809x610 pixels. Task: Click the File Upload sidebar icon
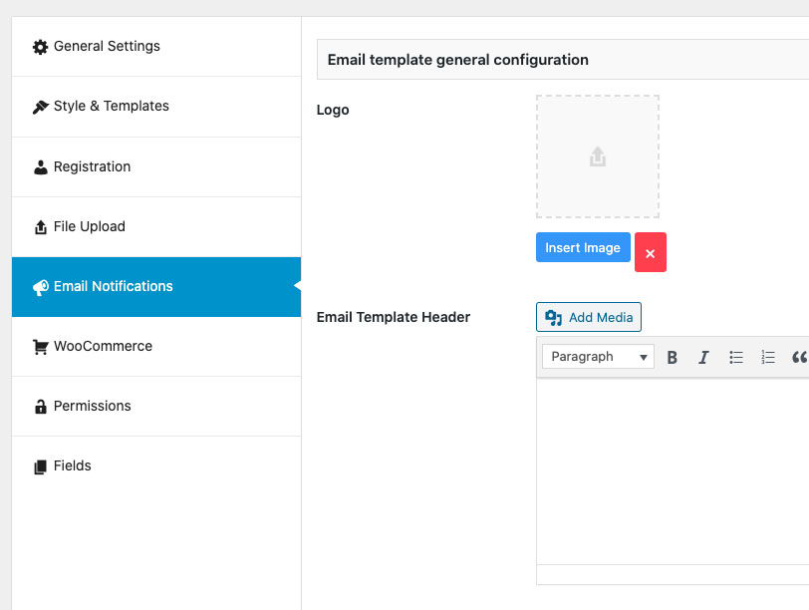[40, 227]
